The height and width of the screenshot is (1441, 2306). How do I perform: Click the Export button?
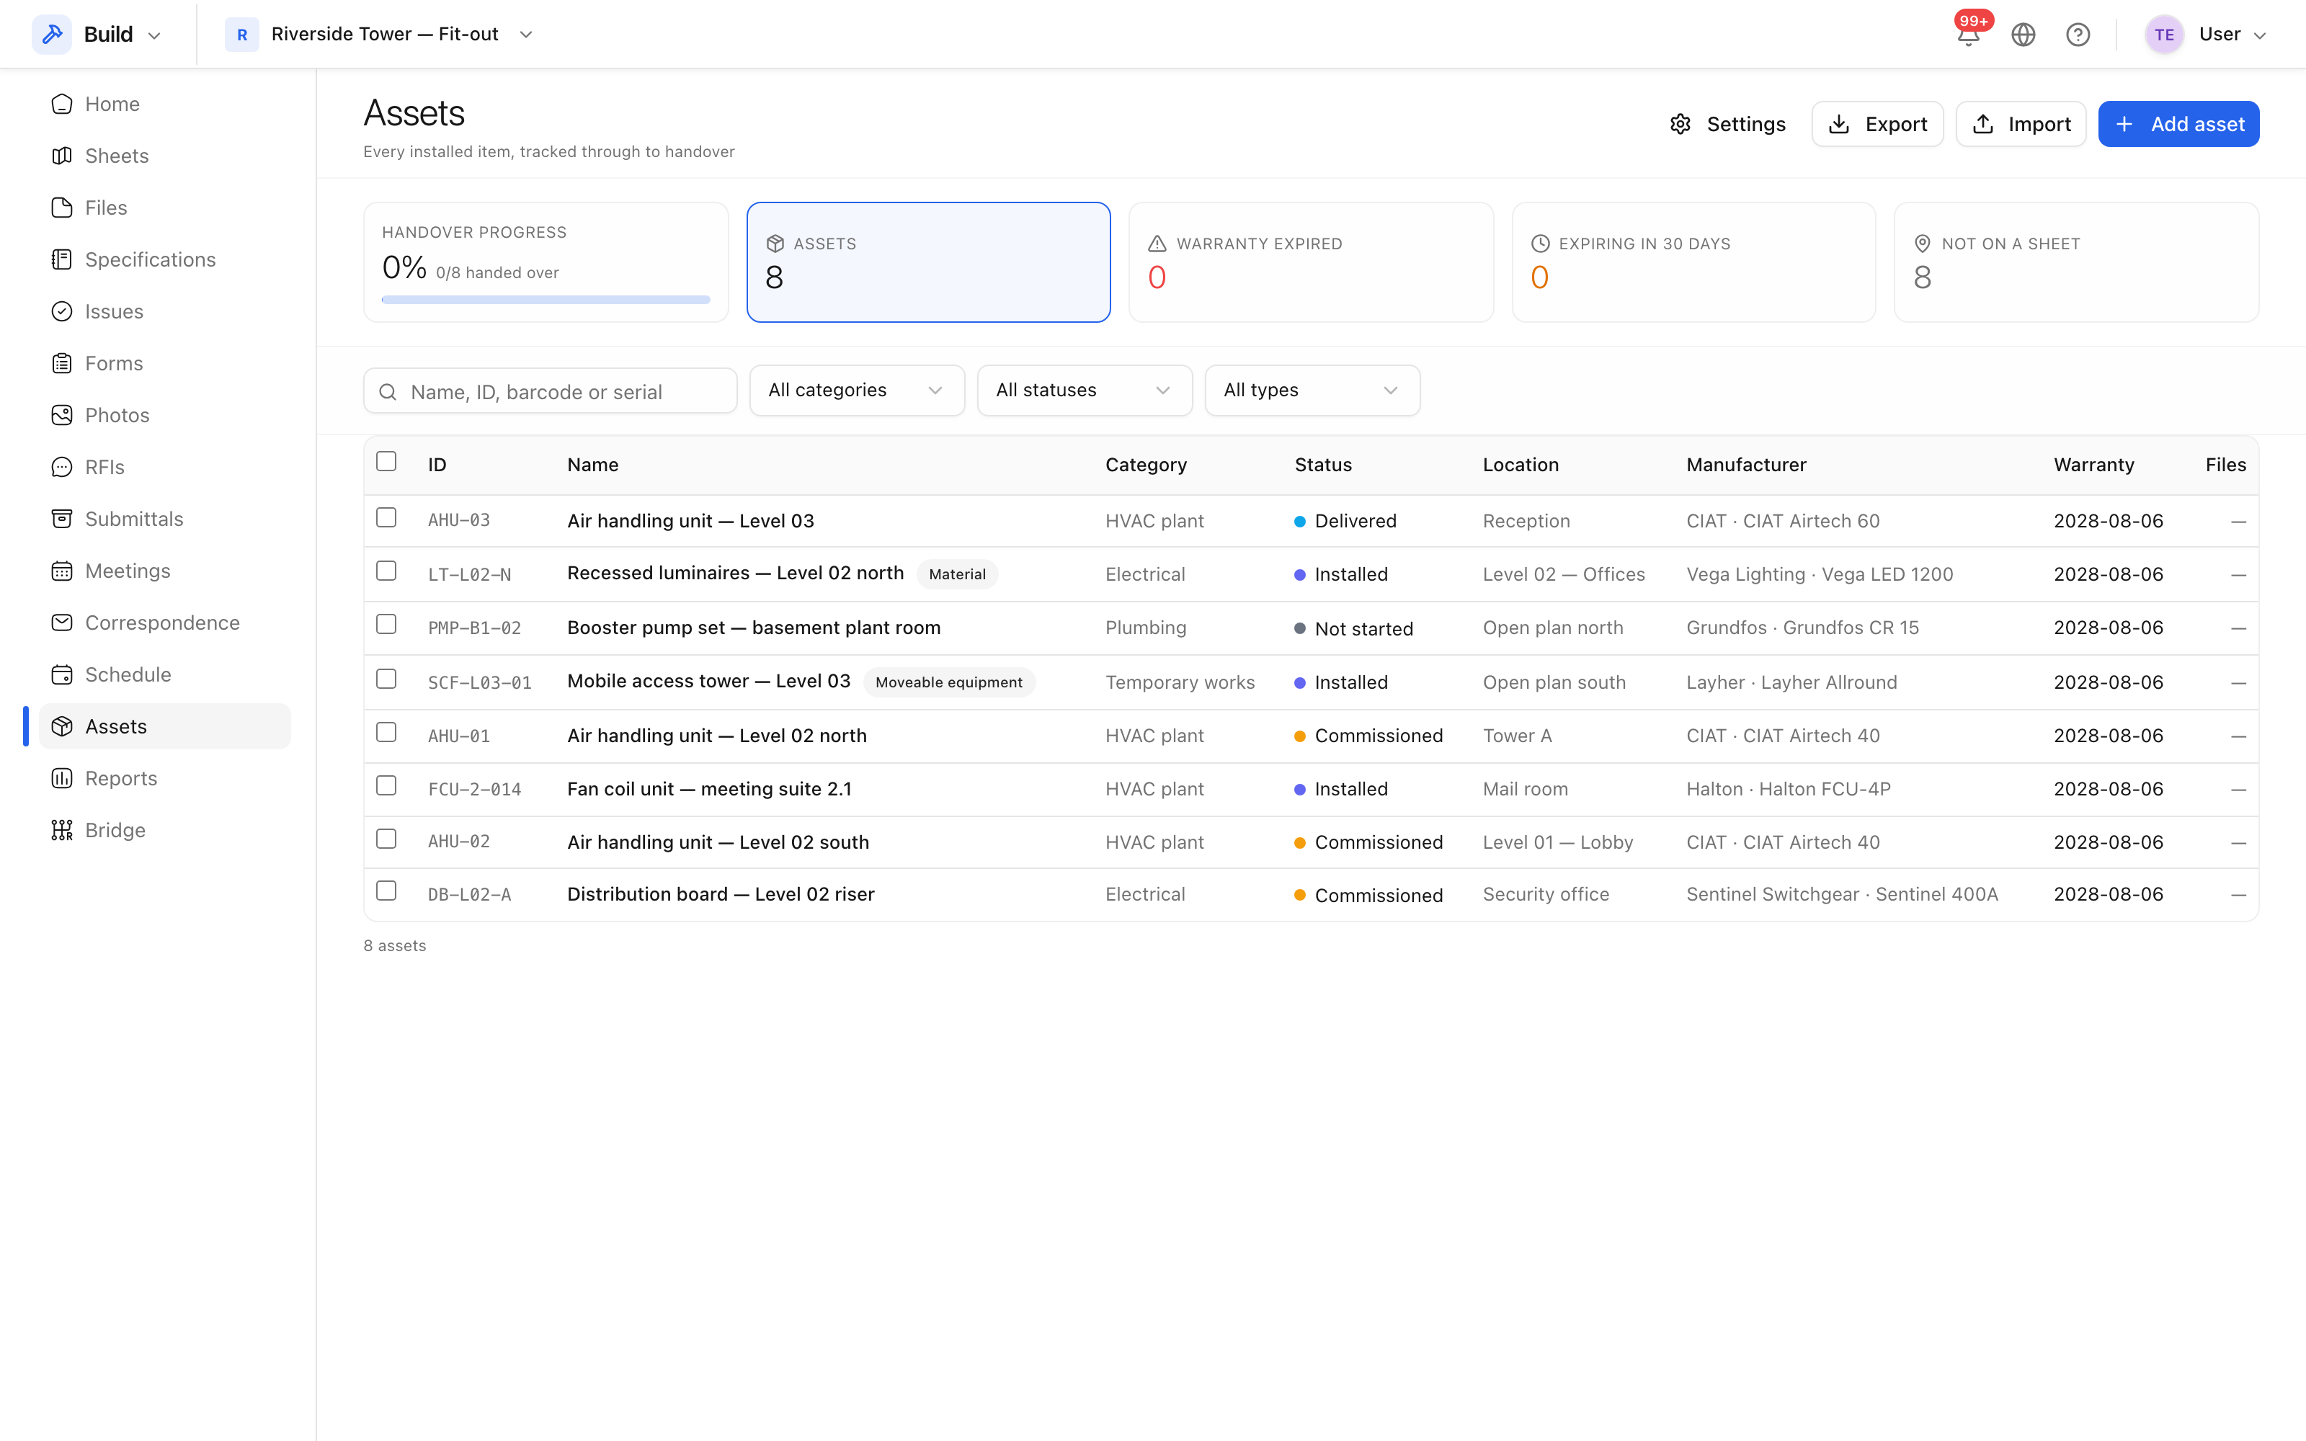[1877, 125]
